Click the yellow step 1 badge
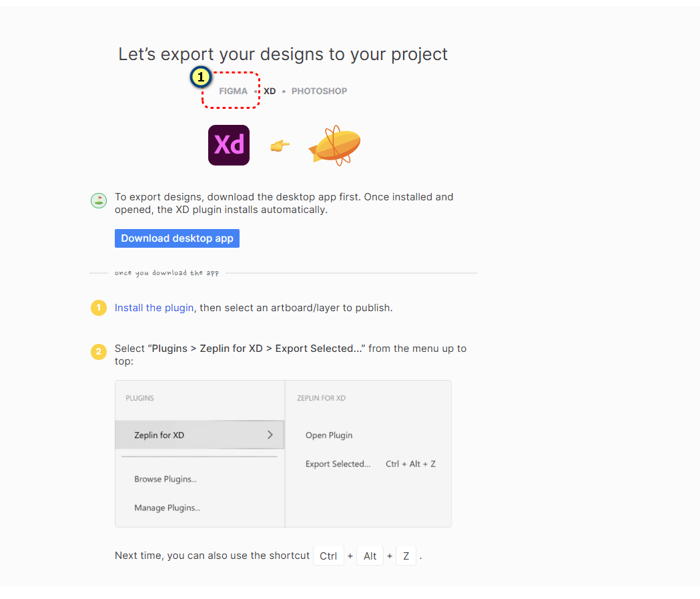700x599 pixels. tap(99, 308)
